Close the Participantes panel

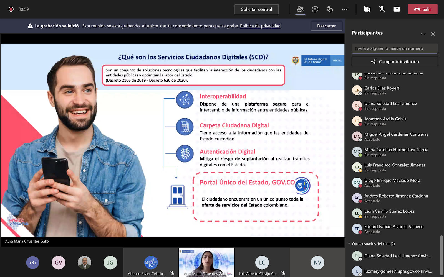click(433, 34)
